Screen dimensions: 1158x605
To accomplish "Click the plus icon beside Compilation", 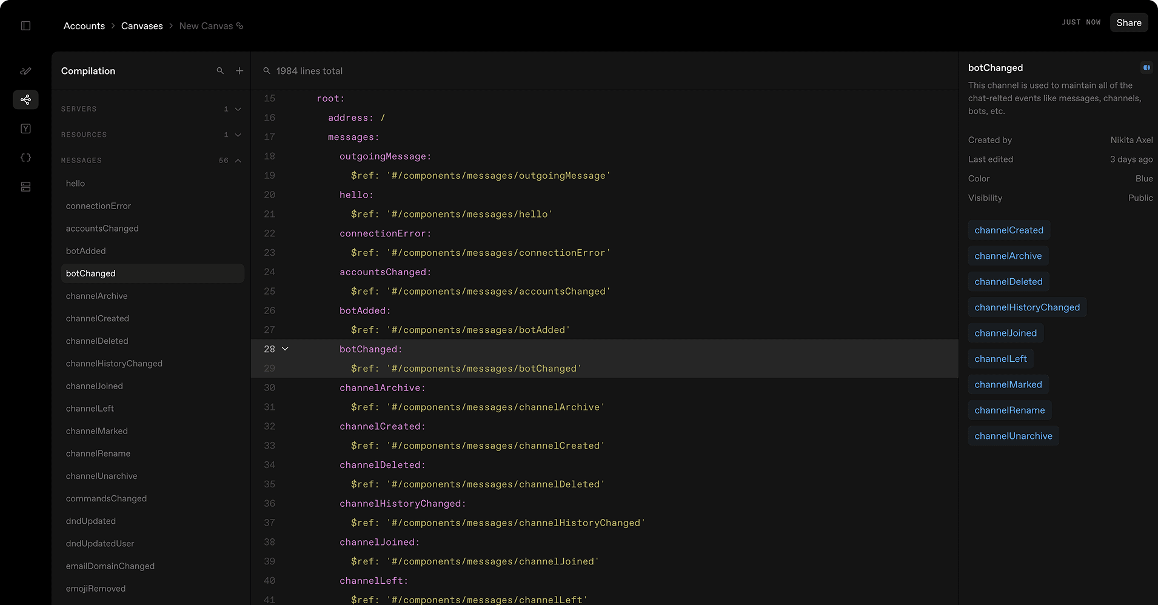I will [239, 71].
